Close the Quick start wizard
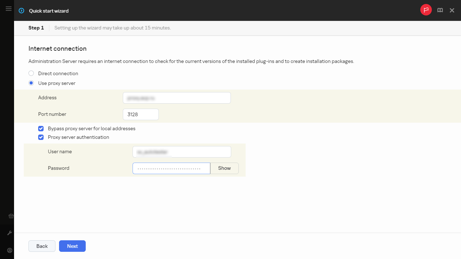461x259 pixels. click(x=452, y=10)
